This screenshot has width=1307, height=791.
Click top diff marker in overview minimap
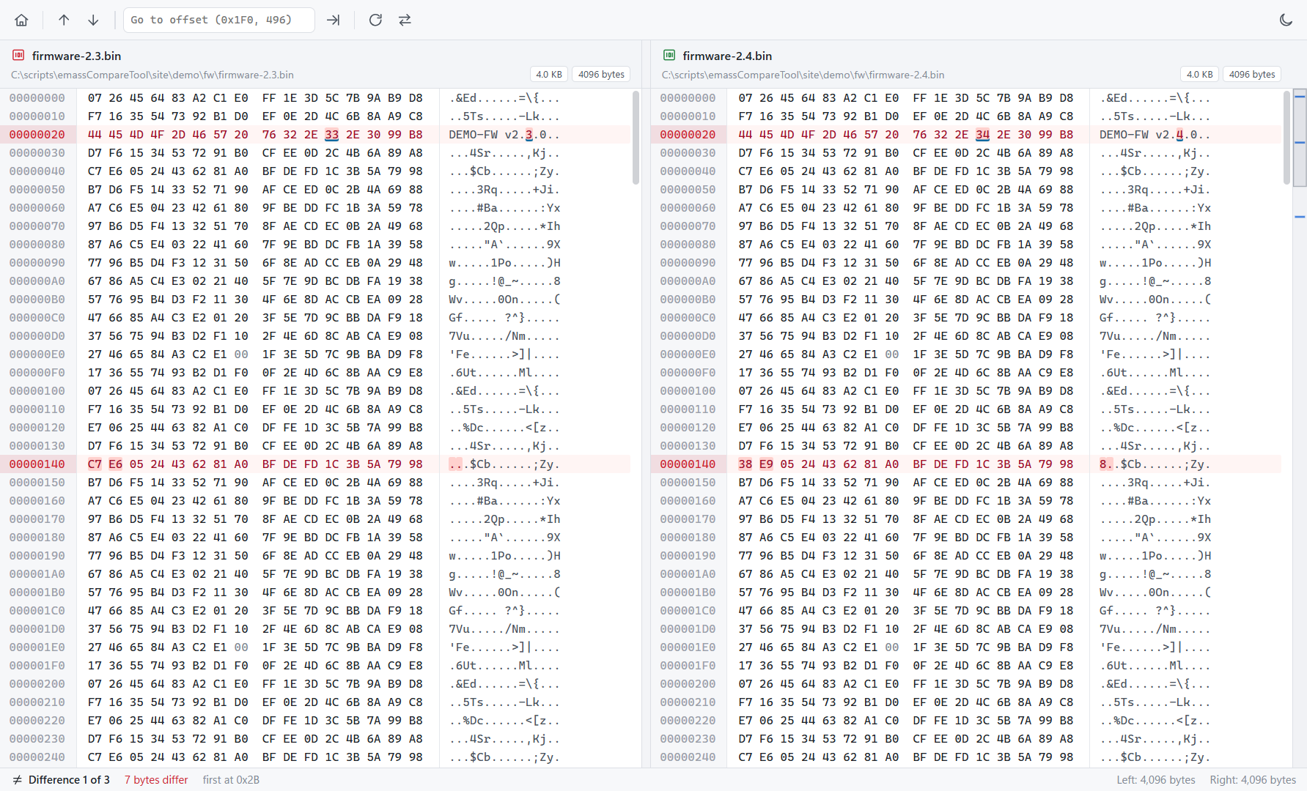pos(1300,96)
